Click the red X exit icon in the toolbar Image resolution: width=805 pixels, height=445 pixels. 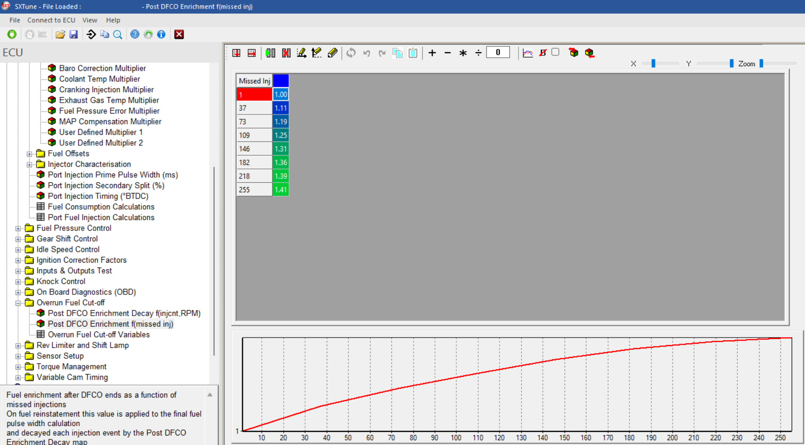point(179,34)
